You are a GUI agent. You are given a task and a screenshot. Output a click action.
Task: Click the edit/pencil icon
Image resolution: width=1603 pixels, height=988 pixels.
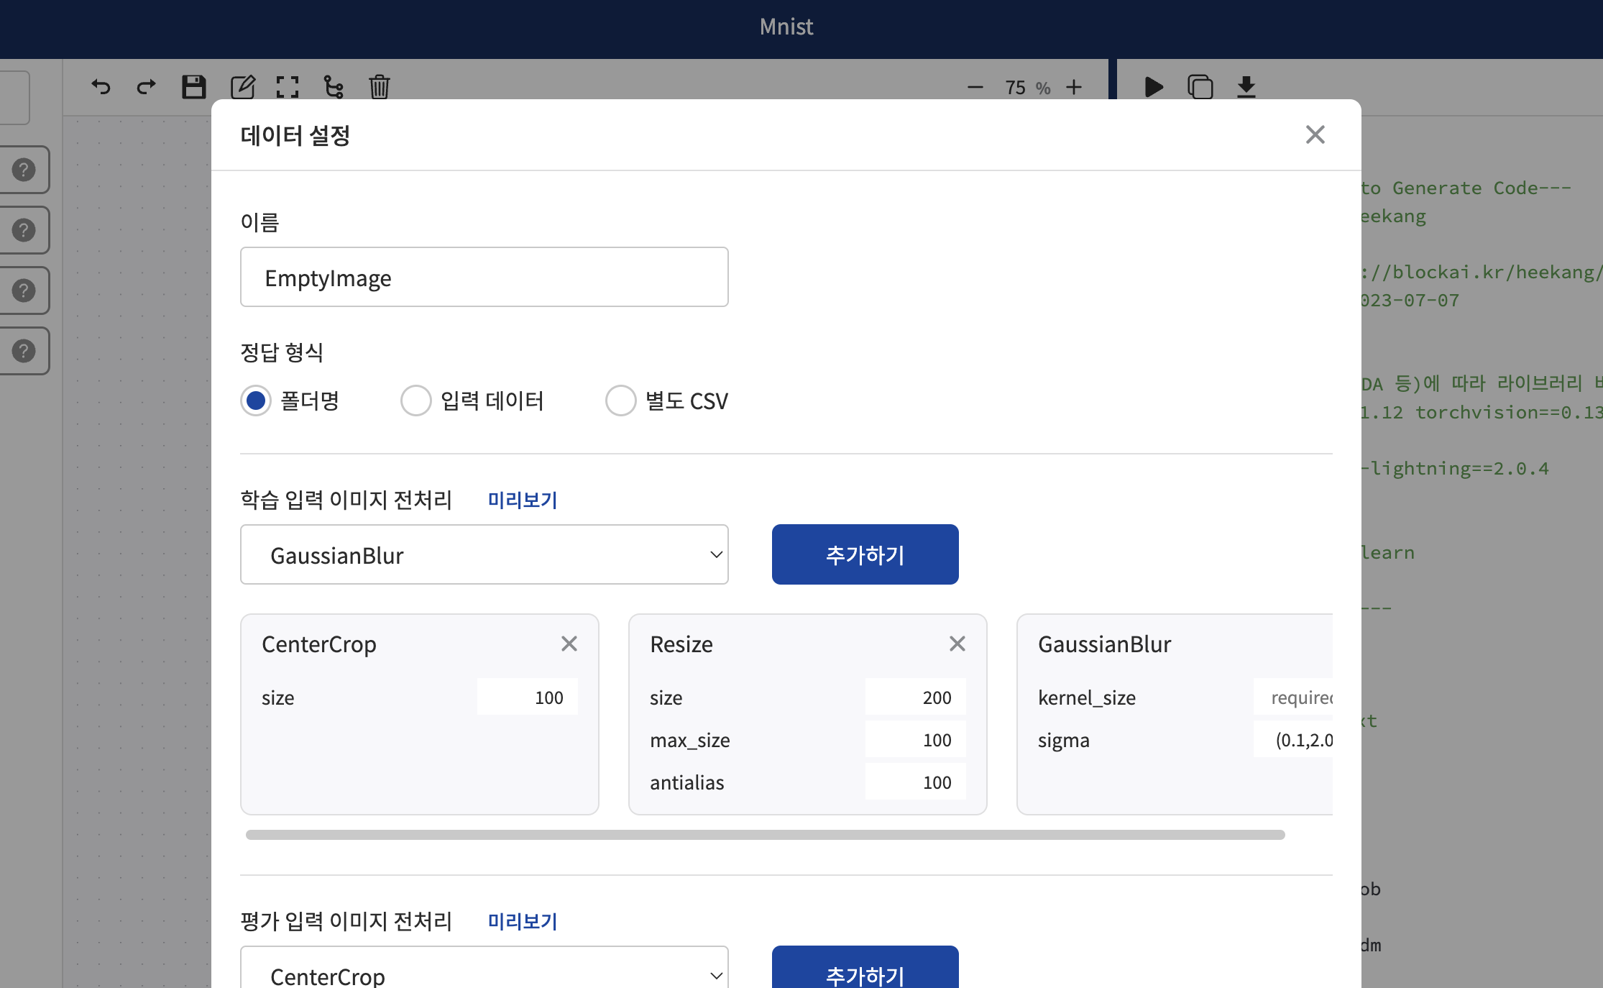pos(243,86)
